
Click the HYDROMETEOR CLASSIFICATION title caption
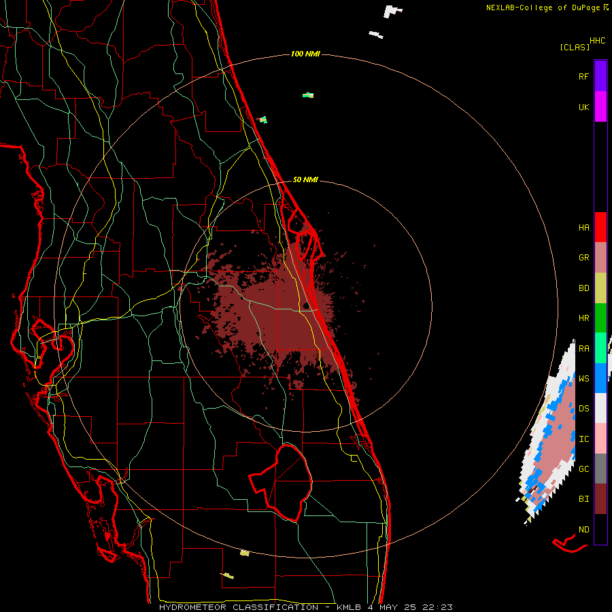point(239,607)
